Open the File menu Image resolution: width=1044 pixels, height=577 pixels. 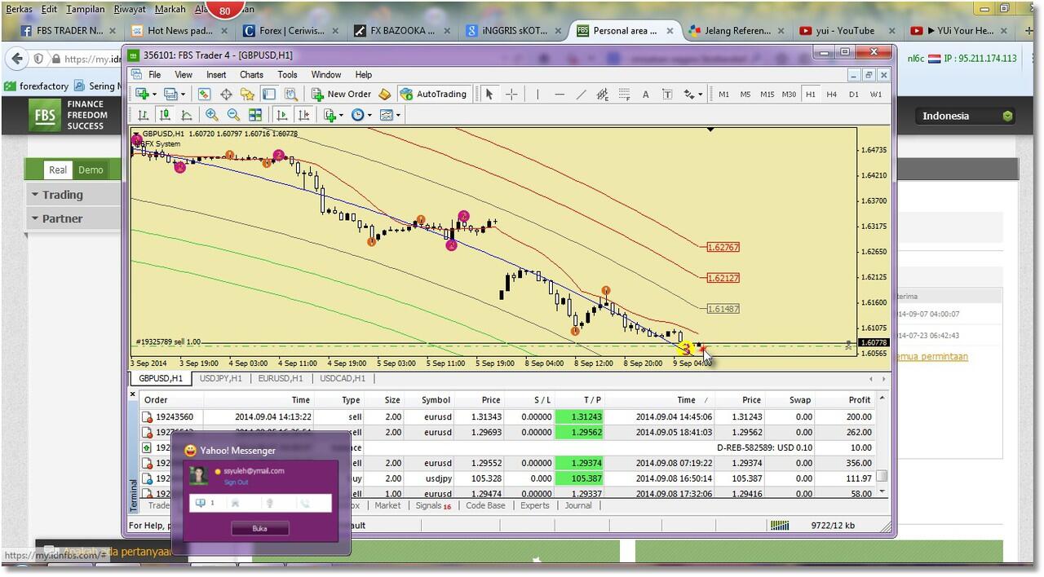point(154,74)
